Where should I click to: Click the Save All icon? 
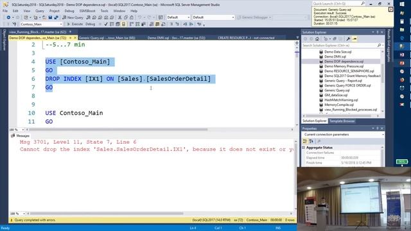pyautogui.click(x=56, y=17)
